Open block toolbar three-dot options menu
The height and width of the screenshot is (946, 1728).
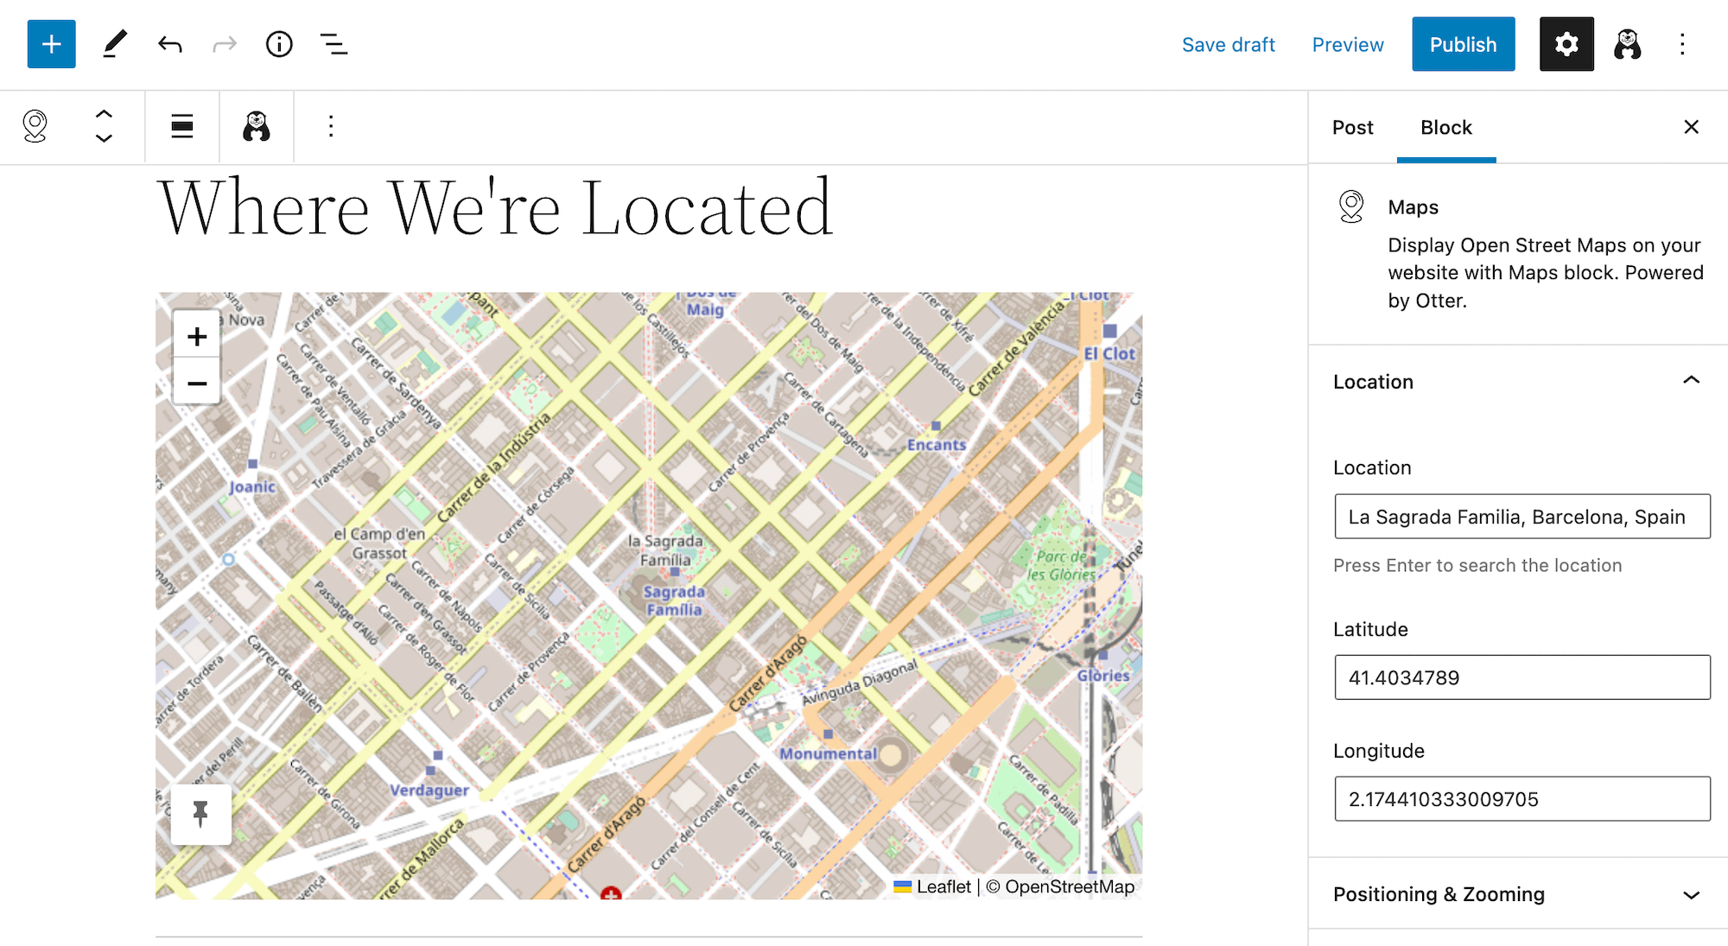coord(331,127)
